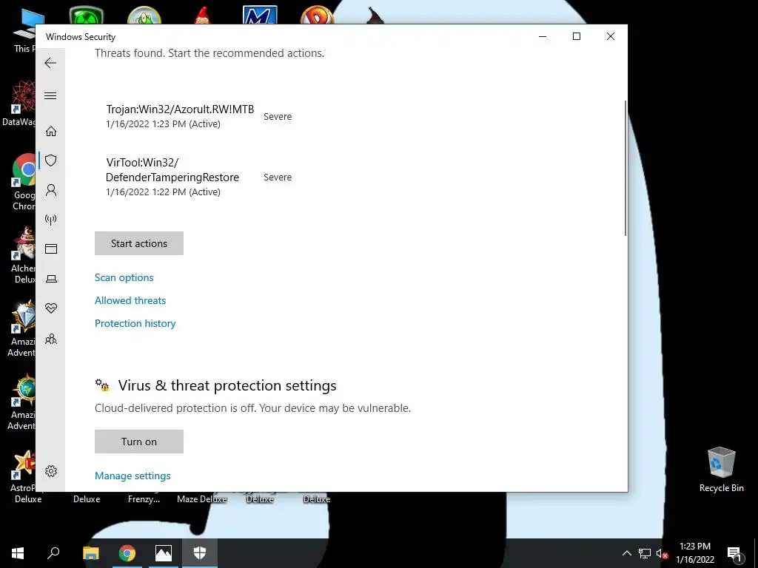This screenshot has width=758, height=568.
Task: Open Family options icon
Action: point(51,339)
